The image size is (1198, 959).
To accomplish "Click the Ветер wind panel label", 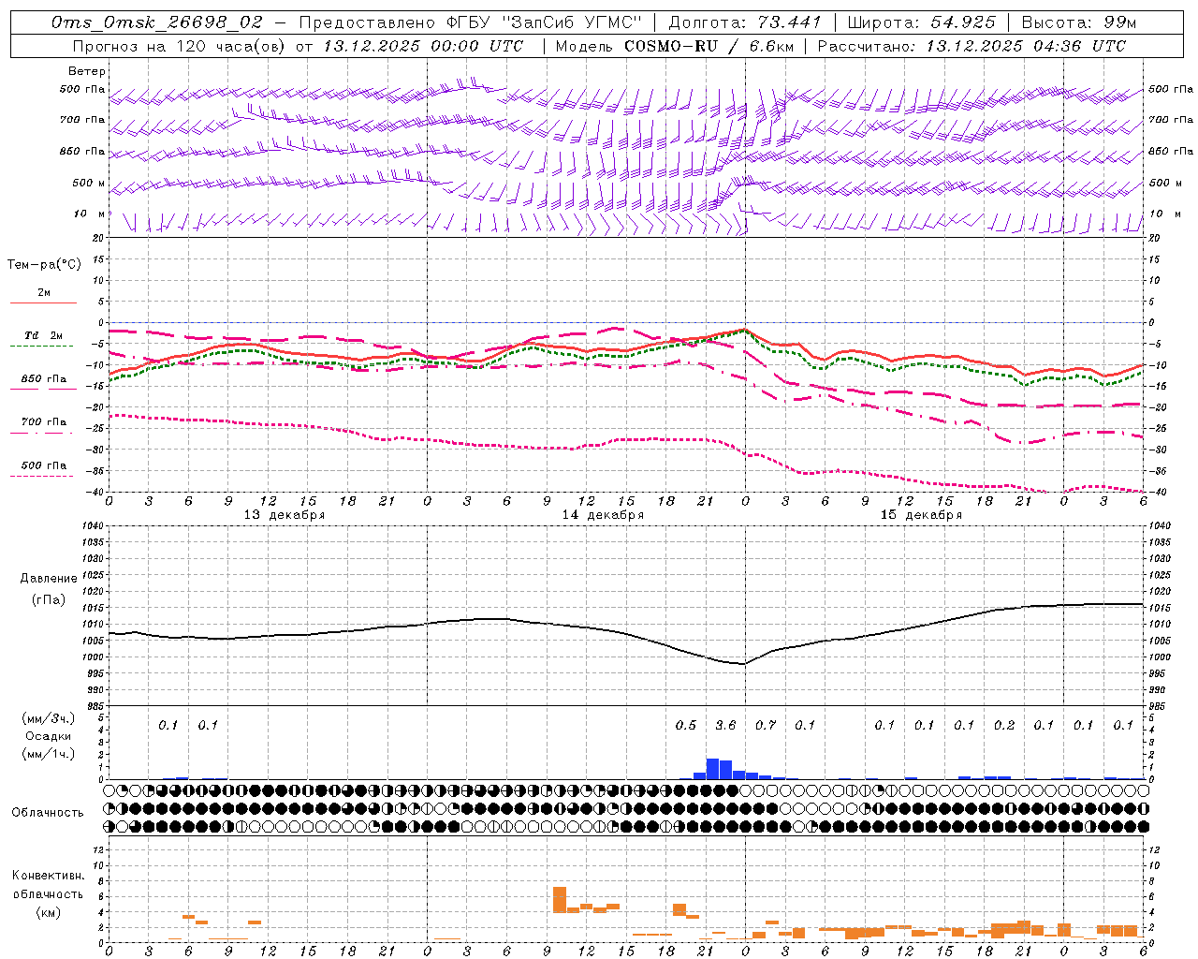I will 87,71.
